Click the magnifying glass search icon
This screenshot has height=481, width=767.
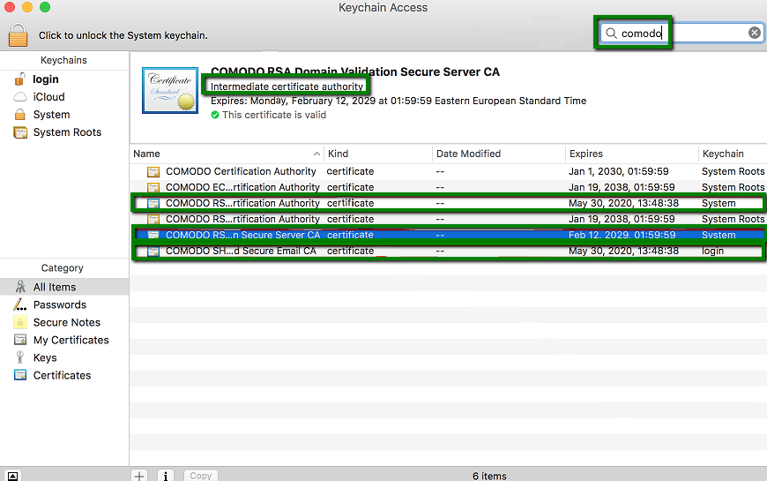click(611, 34)
